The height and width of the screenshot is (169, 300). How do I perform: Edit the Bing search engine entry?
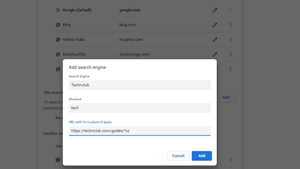pyautogui.click(x=214, y=25)
